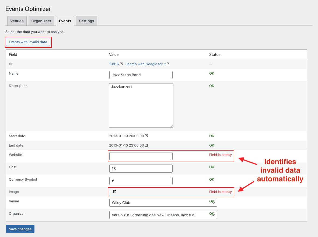Click the Name field containing Jazz Steps Band
Screen dimensions: 318x237
(x=141, y=75)
